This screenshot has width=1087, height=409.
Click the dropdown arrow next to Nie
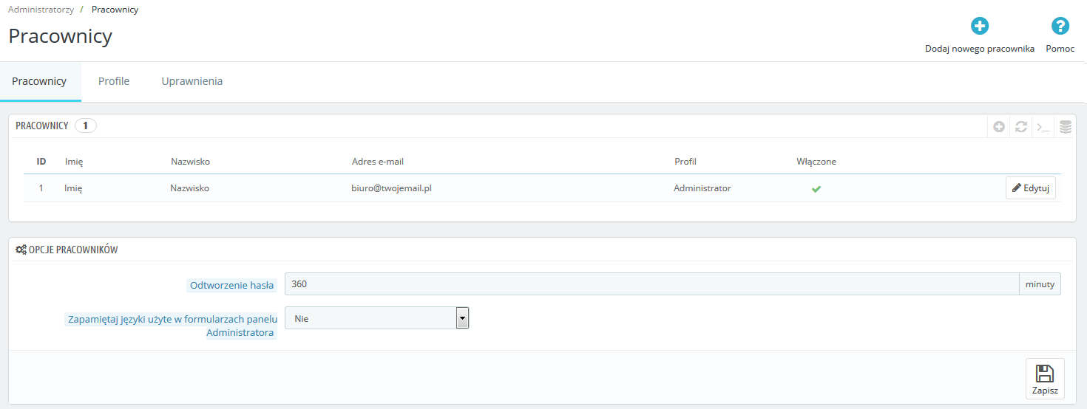462,318
